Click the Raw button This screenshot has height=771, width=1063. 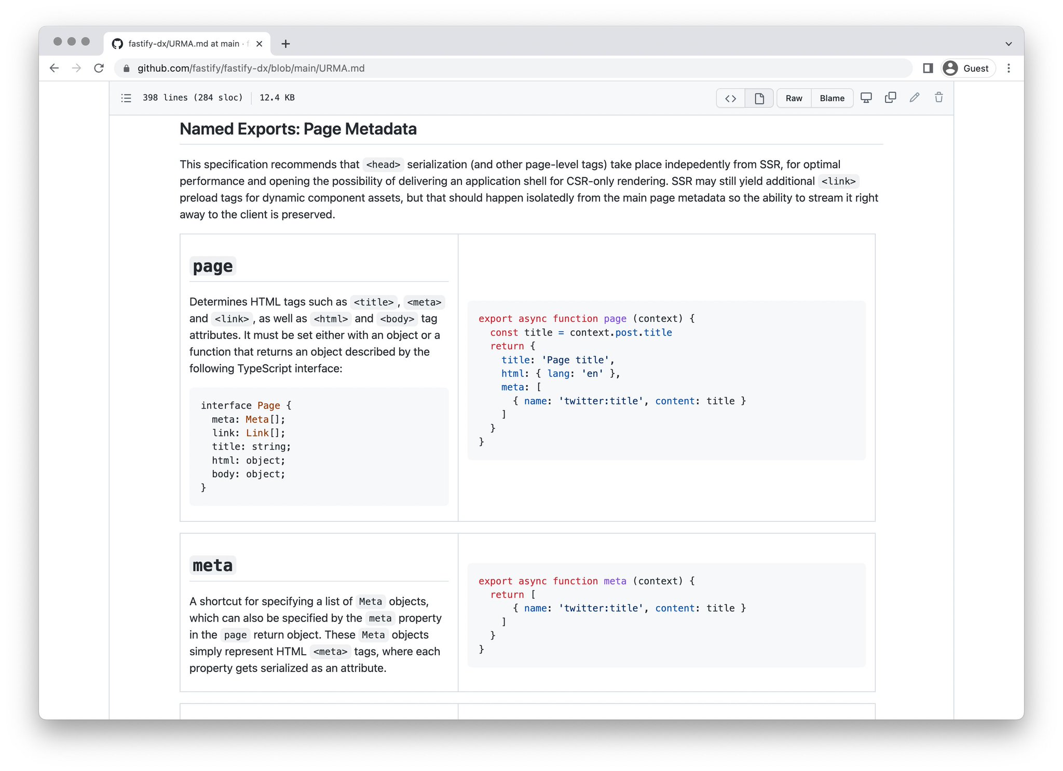(793, 98)
